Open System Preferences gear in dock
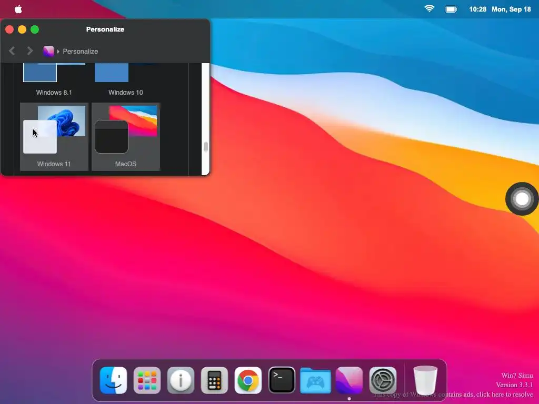 [x=383, y=380]
